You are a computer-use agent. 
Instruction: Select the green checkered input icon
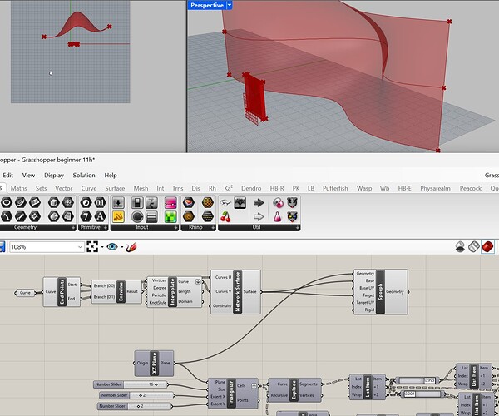click(x=170, y=217)
